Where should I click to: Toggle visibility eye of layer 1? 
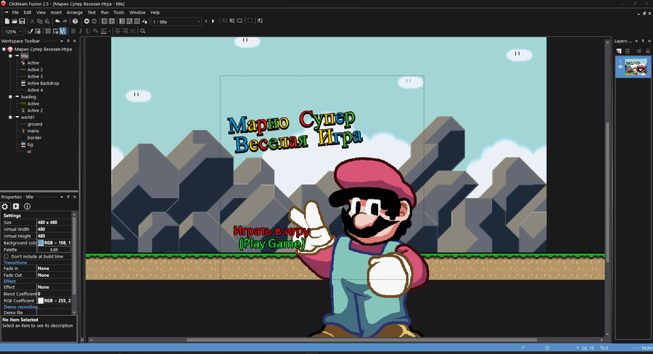(x=620, y=67)
